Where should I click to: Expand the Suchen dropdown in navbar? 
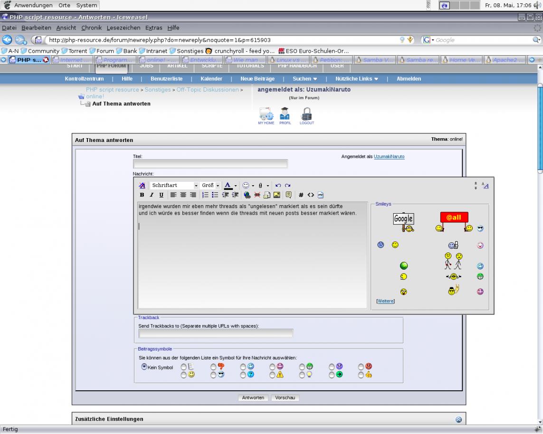coord(305,79)
